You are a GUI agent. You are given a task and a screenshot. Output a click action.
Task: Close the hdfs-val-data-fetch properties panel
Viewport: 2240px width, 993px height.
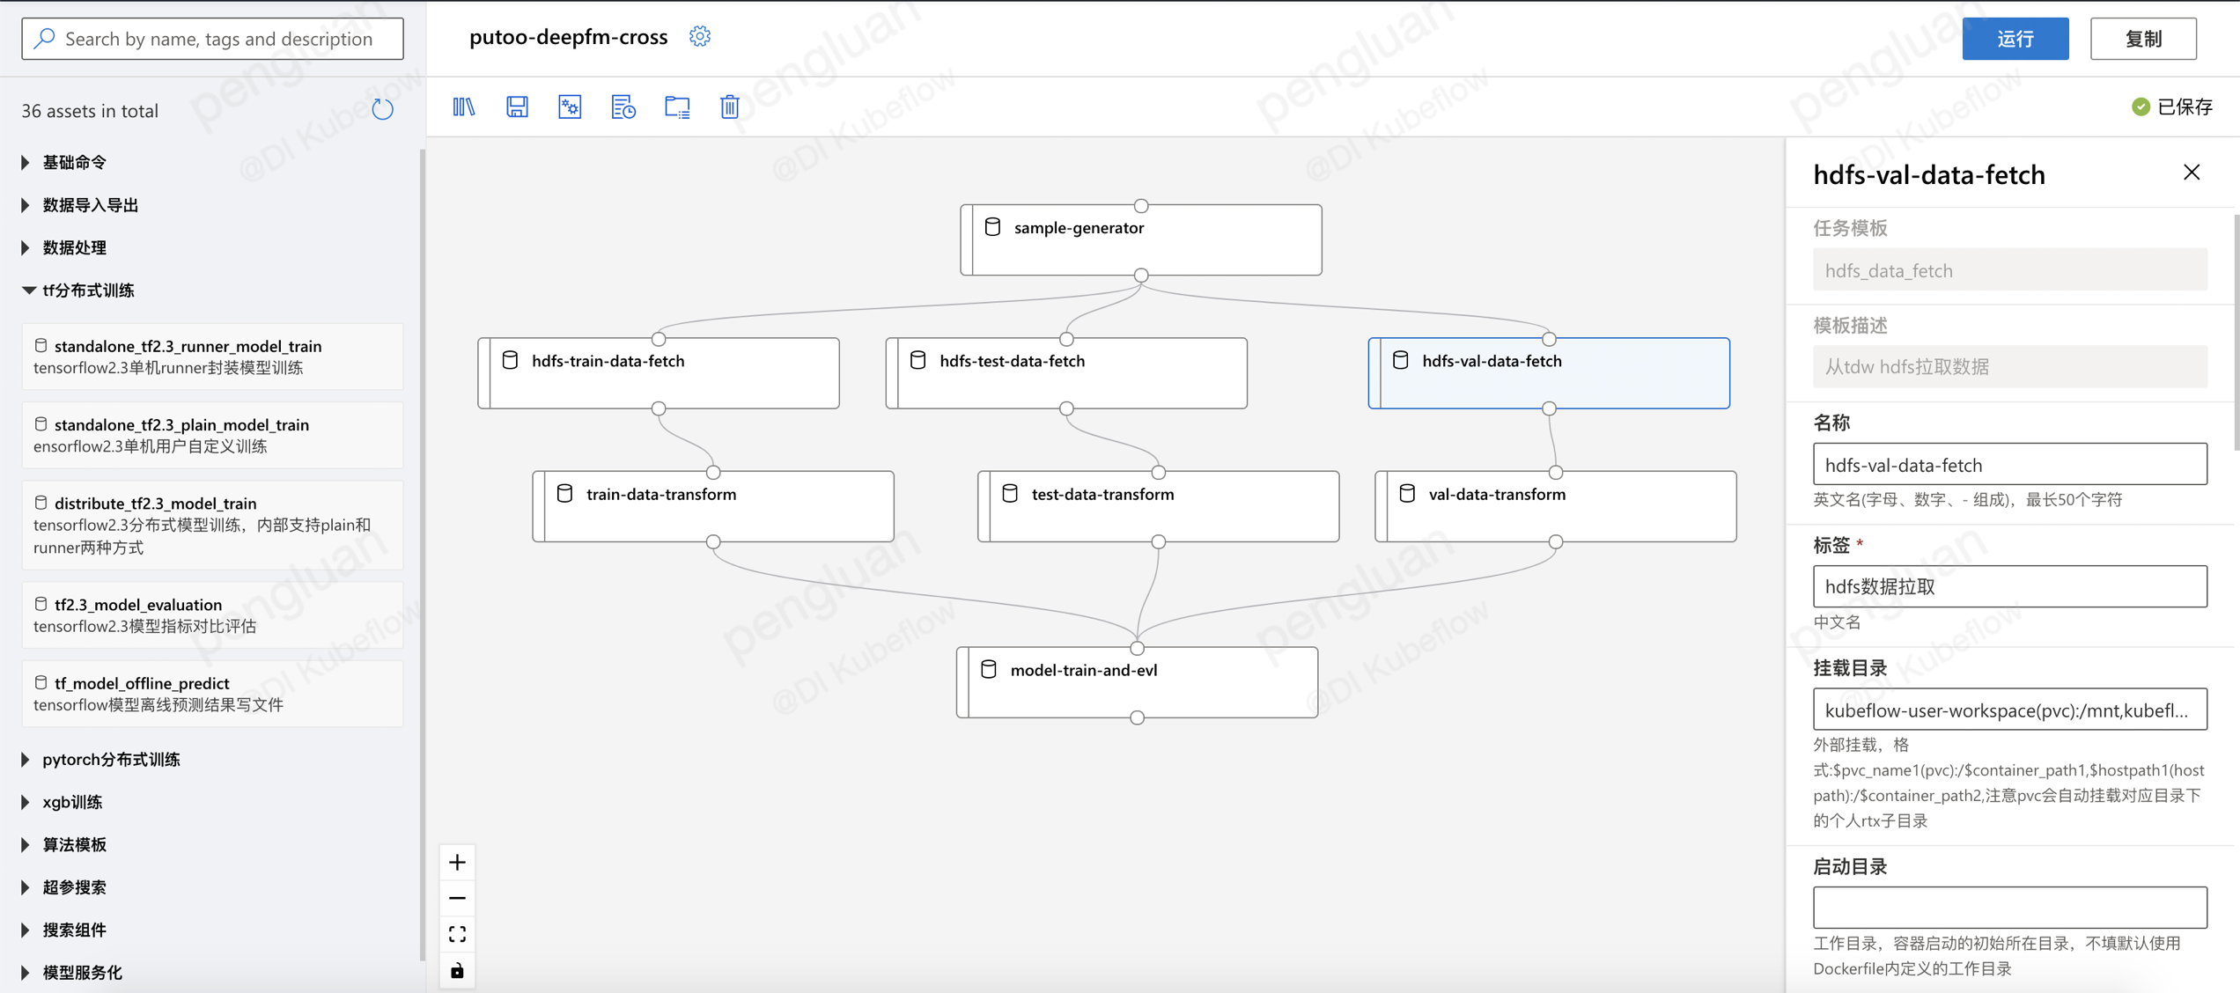(2191, 173)
